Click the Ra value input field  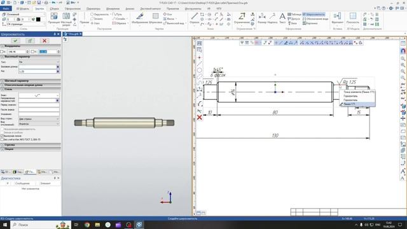click(x=38, y=71)
